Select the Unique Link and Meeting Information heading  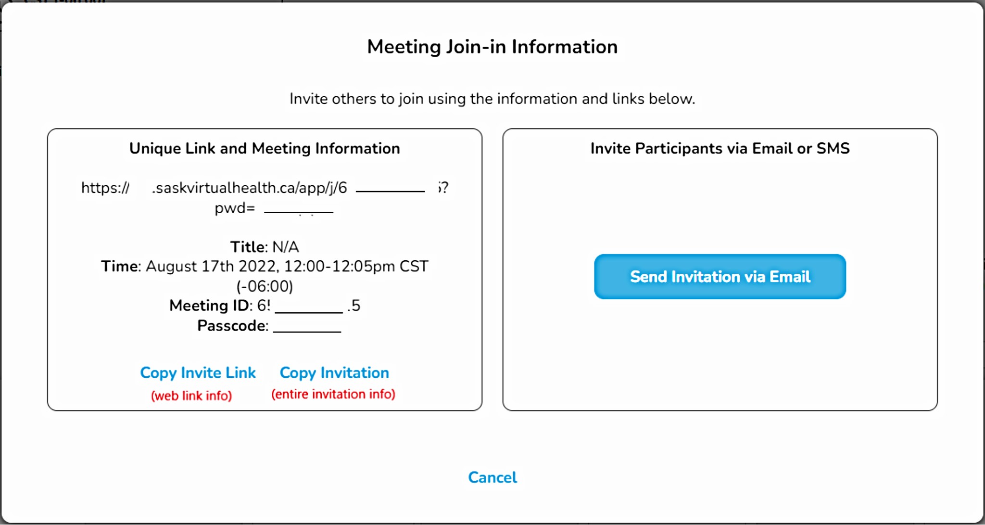click(x=265, y=148)
